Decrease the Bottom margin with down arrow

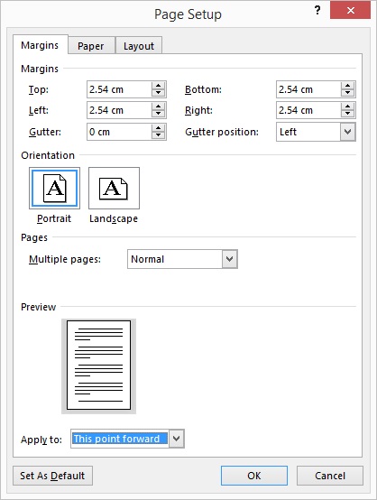[x=347, y=93]
